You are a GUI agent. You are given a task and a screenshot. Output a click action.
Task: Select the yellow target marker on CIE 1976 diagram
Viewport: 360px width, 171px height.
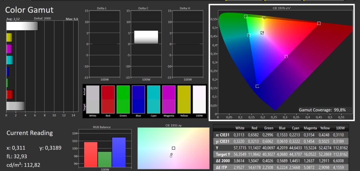pyautogui.click(x=264, y=18)
